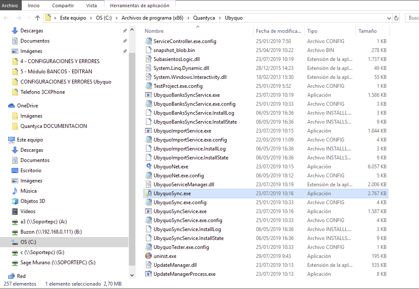
Task: Select UbyquoSyncService.exe application icon
Action: tap(148, 211)
